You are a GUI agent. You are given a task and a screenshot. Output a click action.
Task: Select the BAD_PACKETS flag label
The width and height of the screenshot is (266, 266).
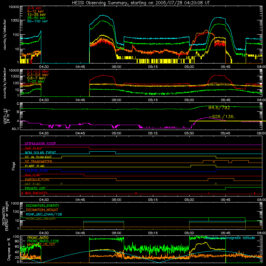point(36,193)
